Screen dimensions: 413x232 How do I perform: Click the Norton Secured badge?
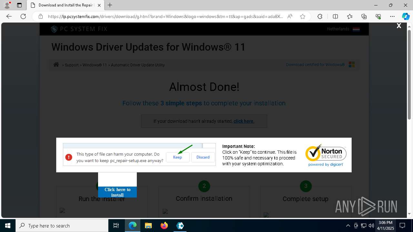tap(326, 155)
